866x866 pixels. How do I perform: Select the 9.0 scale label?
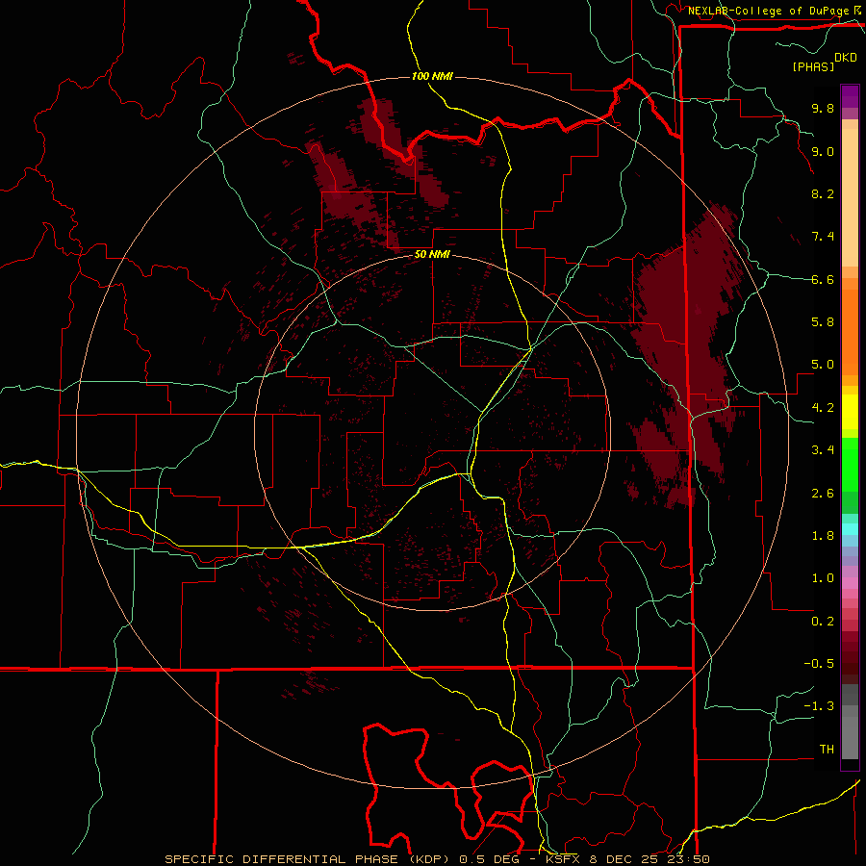[823, 152]
